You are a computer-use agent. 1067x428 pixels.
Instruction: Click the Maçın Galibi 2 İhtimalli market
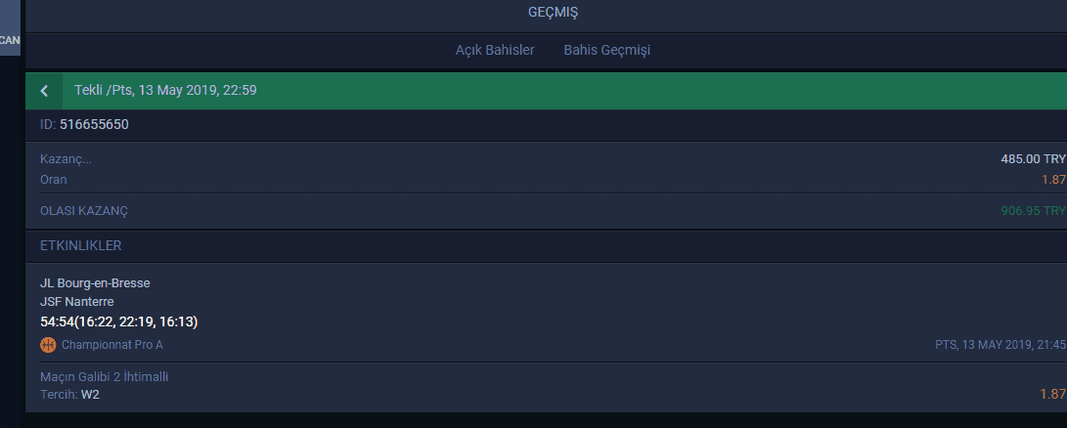[x=104, y=377]
